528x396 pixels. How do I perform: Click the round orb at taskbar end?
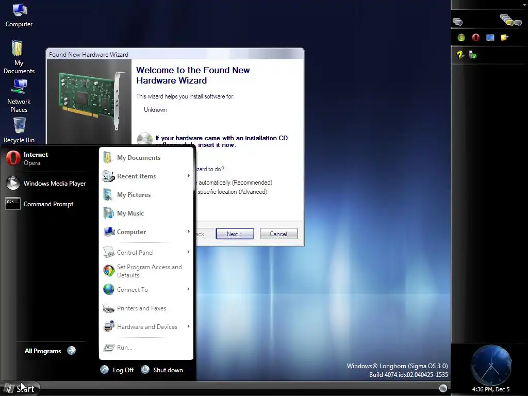443,388
